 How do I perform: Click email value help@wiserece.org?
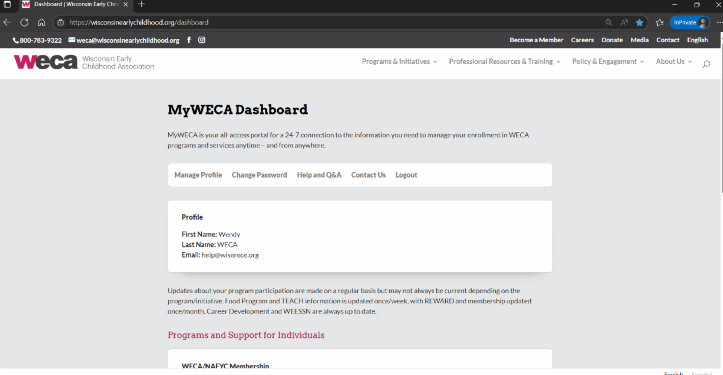pos(230,255)
